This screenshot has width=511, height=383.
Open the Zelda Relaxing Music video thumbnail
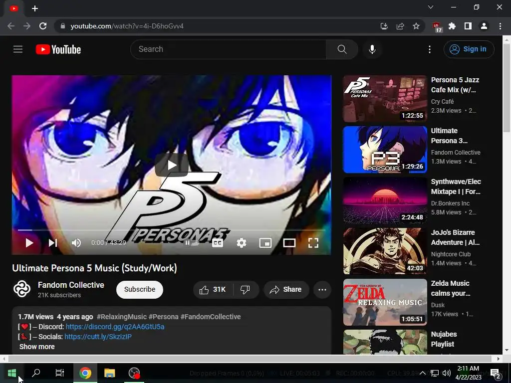(385, 302)
